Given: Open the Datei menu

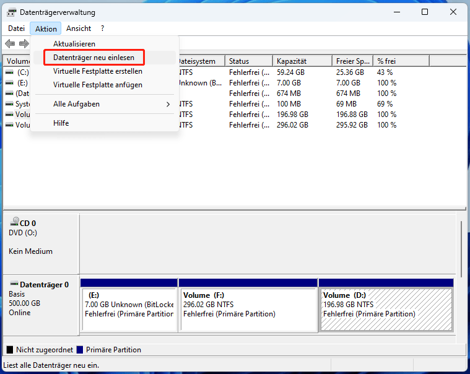Looking at the screenshot, I should click(x=17, y=28).
